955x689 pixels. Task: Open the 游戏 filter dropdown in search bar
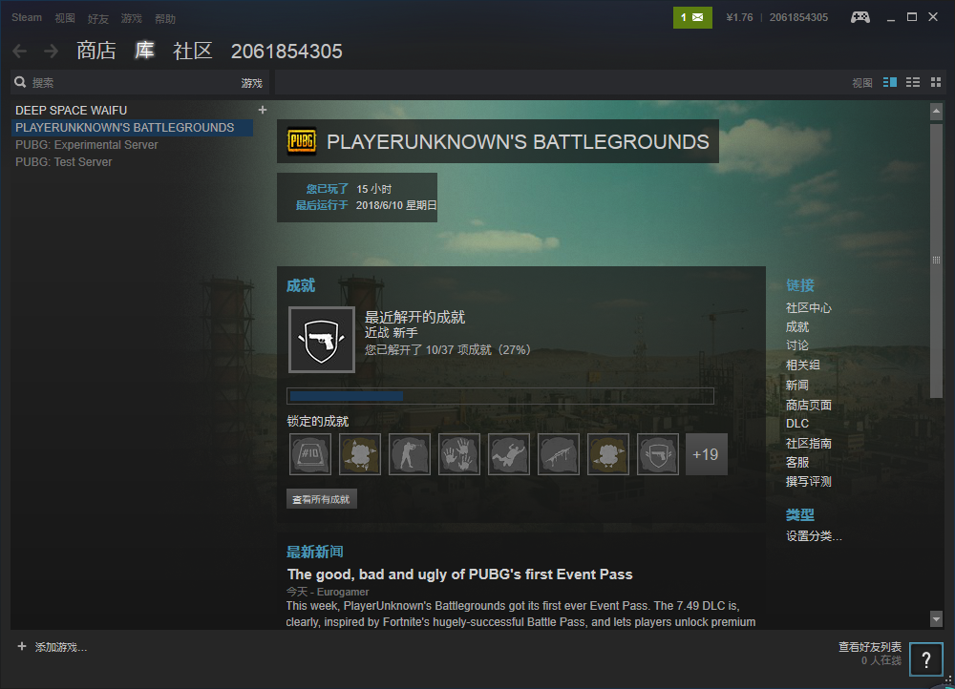click(251, 83)
